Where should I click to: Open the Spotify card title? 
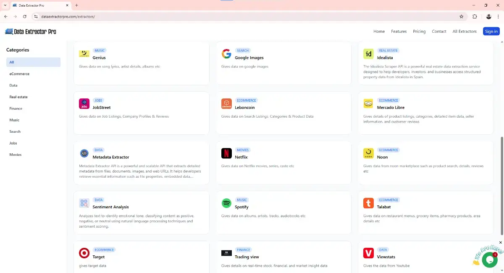click(241, 207)
